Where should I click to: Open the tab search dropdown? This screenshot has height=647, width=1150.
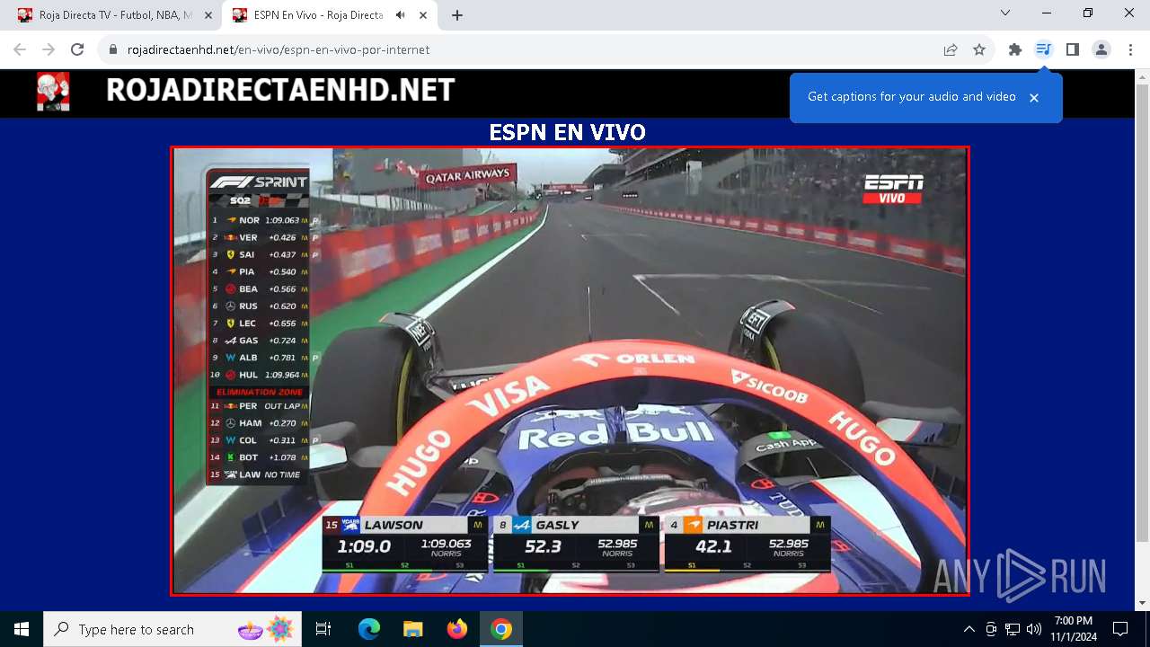click(x=1005, y=13)
